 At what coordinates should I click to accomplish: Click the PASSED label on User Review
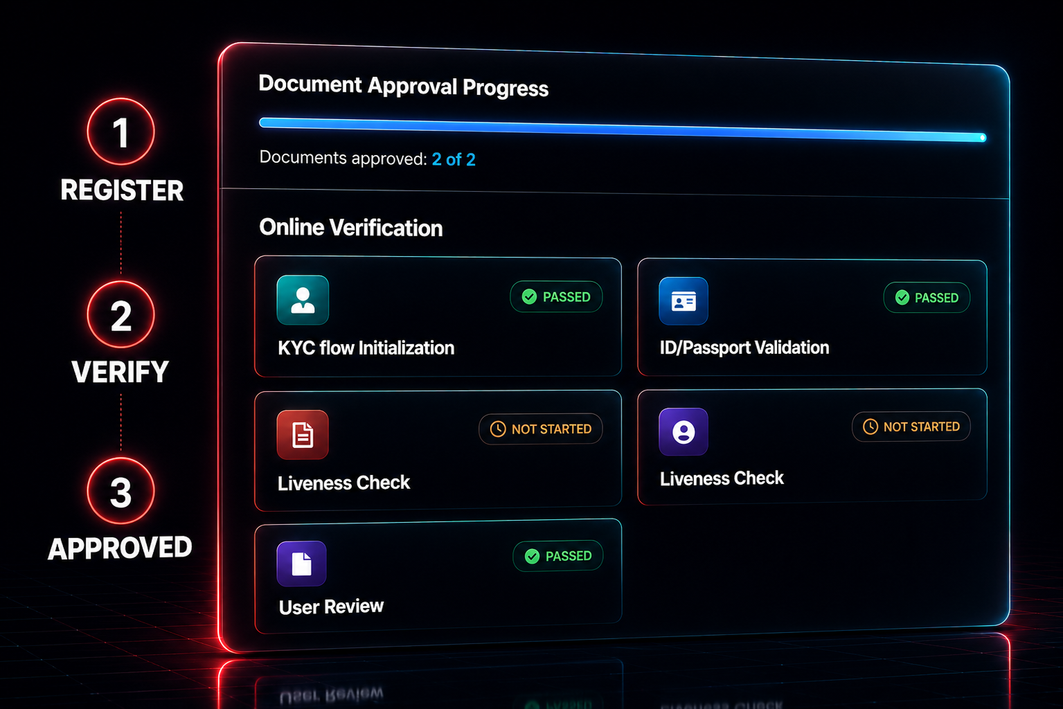(569, 556)
